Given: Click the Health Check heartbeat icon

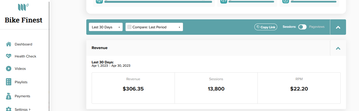Looking at the screenshot, I should (9, 56).
